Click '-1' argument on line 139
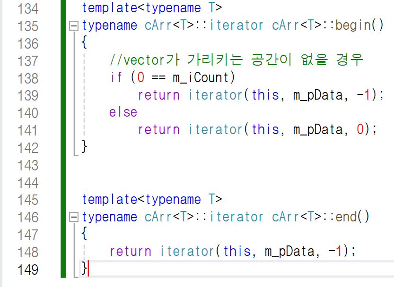 tap(363, 95)
